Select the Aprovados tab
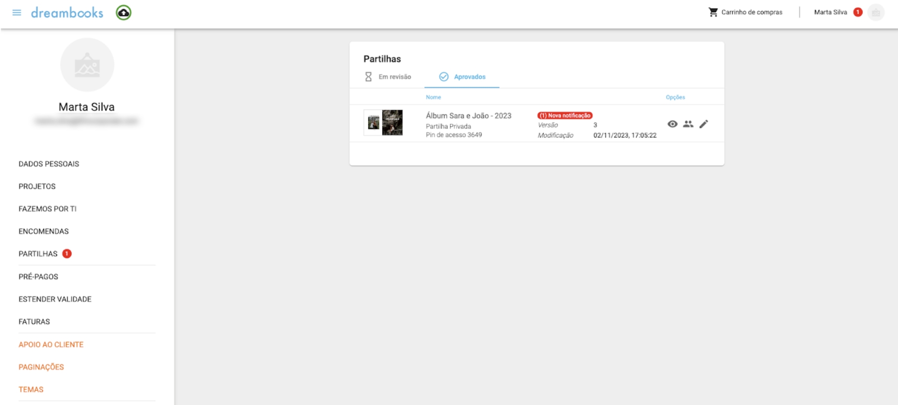This screenshot has height=405, width=898. [462, 77]
